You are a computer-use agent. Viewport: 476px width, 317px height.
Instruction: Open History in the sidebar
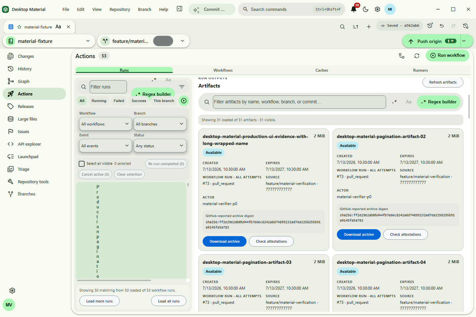34,69
